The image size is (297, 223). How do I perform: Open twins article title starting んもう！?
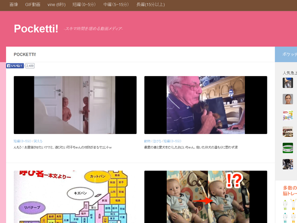(x=63, y=147)
